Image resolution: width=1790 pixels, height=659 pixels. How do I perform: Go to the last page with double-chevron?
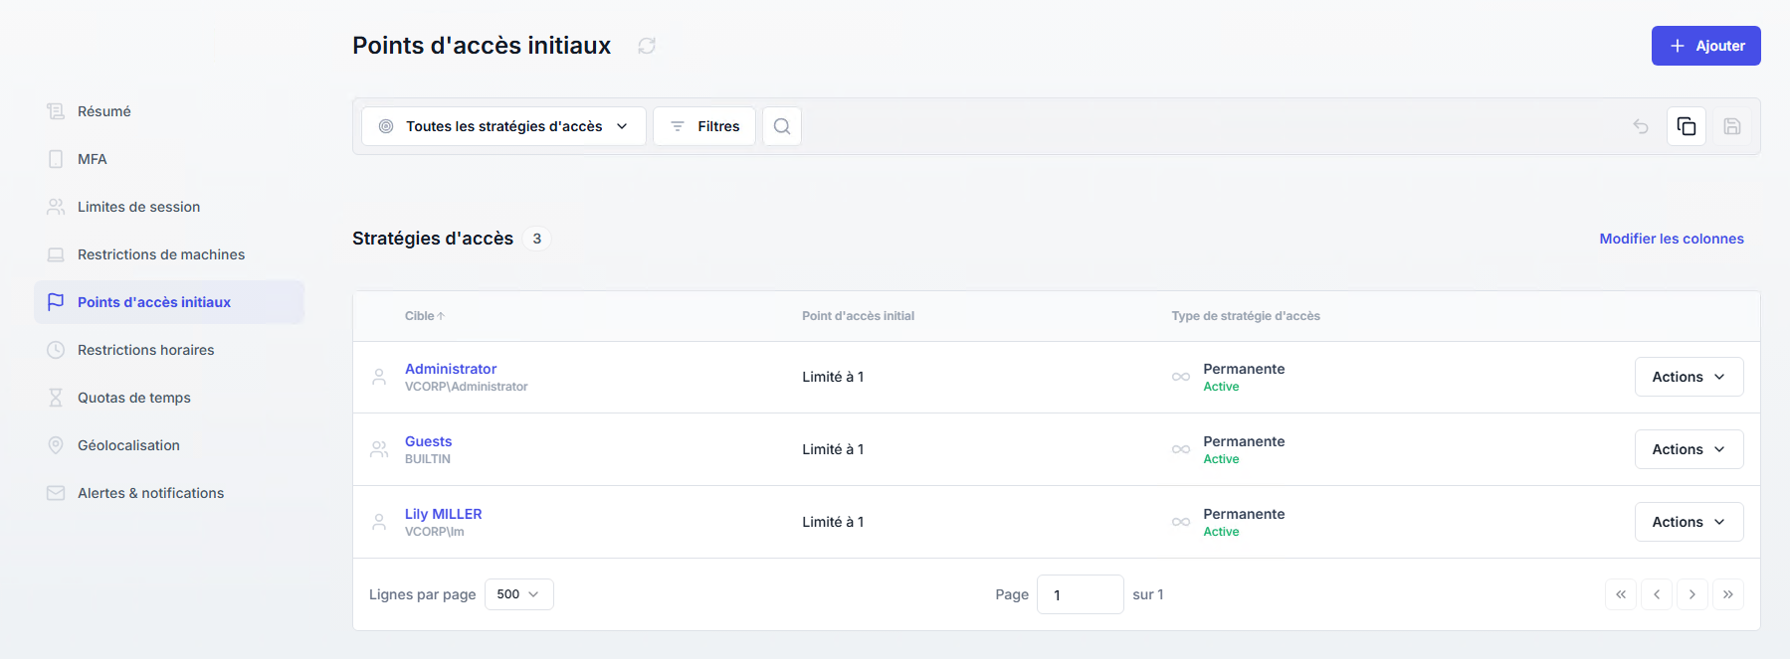[x=1728, y=594]
